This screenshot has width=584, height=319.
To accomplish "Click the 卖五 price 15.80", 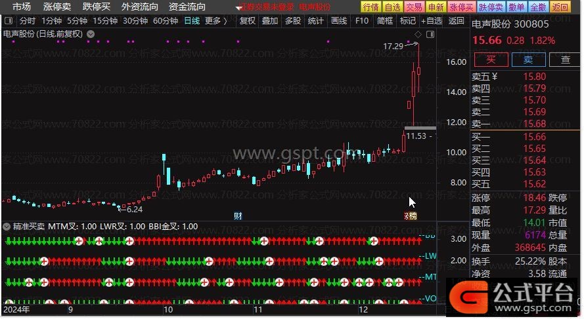I will 535,77.
